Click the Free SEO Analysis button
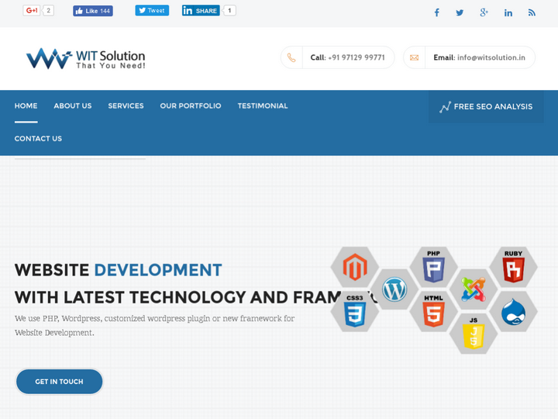The width and height of the screenshot is (558, 419). tap(486, 107)
